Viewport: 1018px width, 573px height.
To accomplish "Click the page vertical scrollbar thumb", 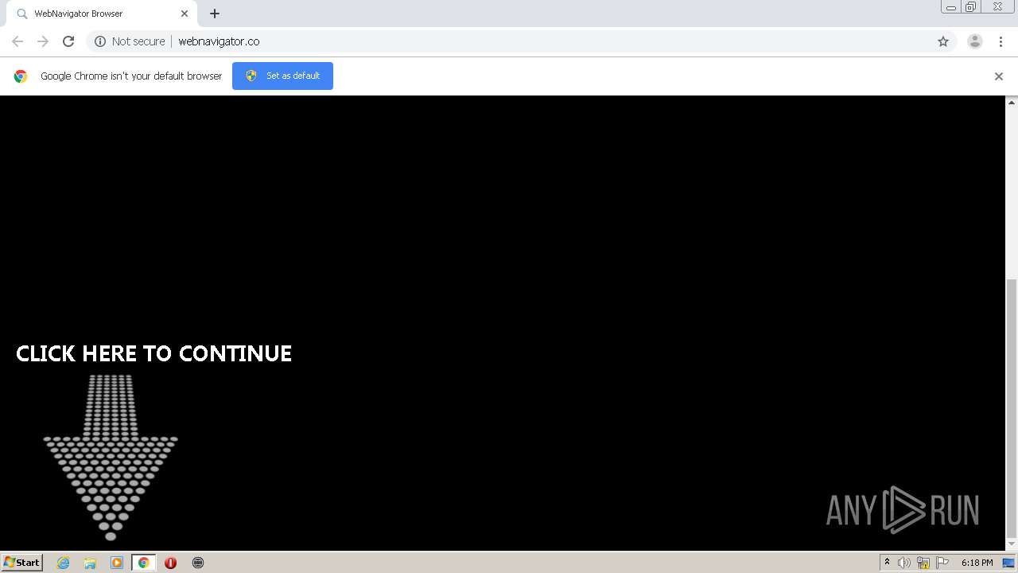I will 1012,407.
